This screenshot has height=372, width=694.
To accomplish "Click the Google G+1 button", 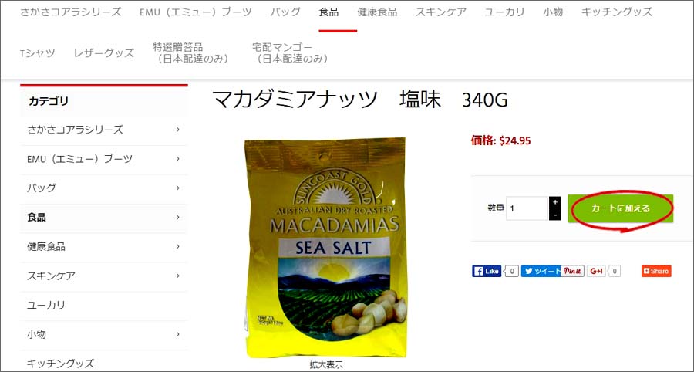I will pos(596,271).
